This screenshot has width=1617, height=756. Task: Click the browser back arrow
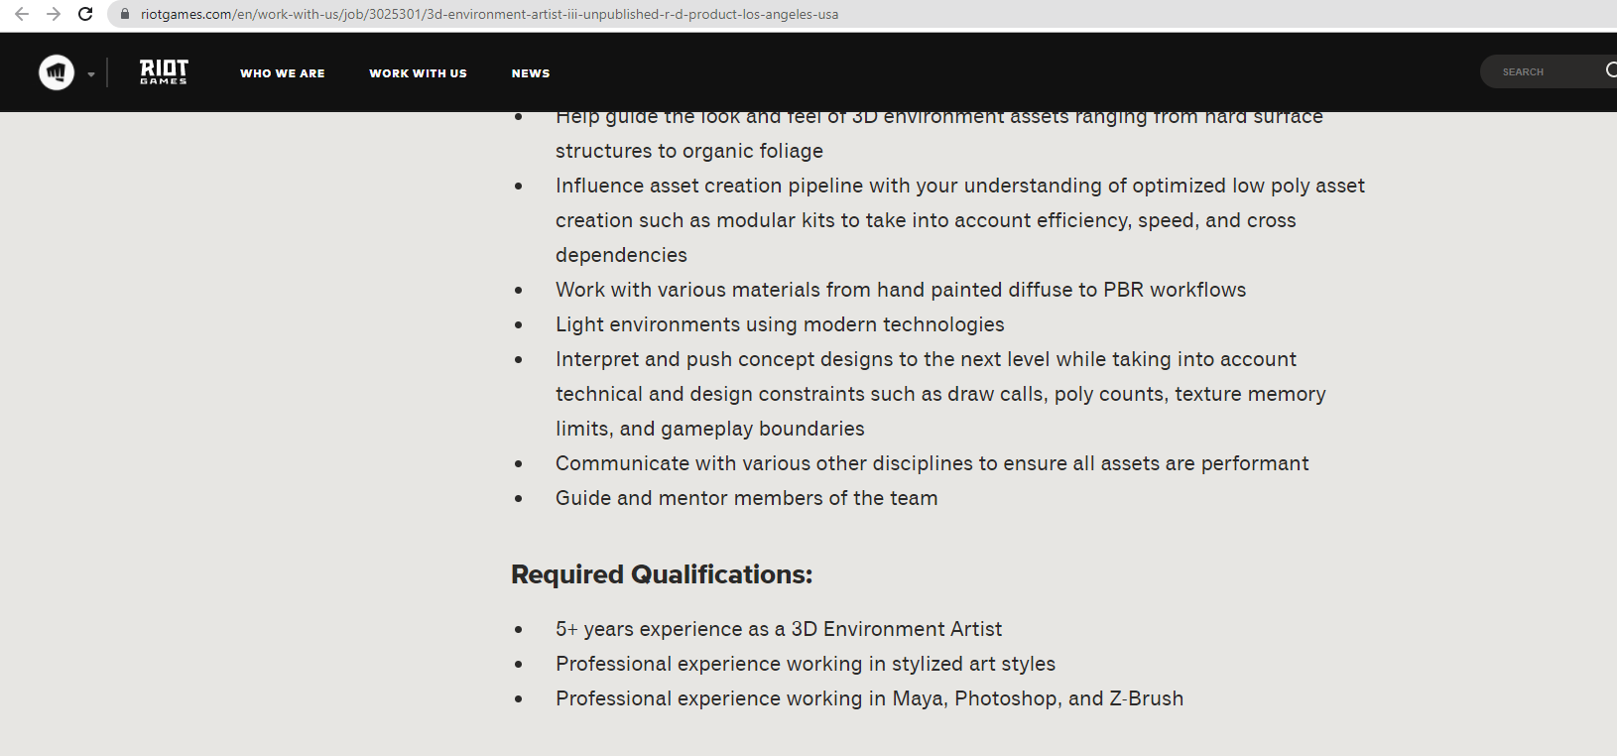22,14
